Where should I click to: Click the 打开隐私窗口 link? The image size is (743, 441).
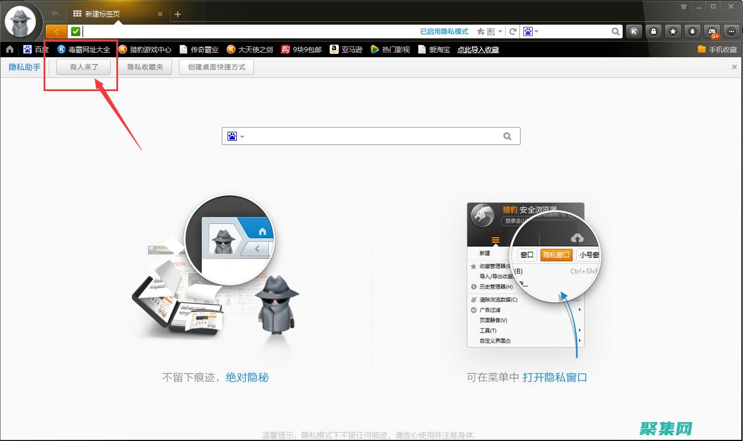(x=554, y=377)
